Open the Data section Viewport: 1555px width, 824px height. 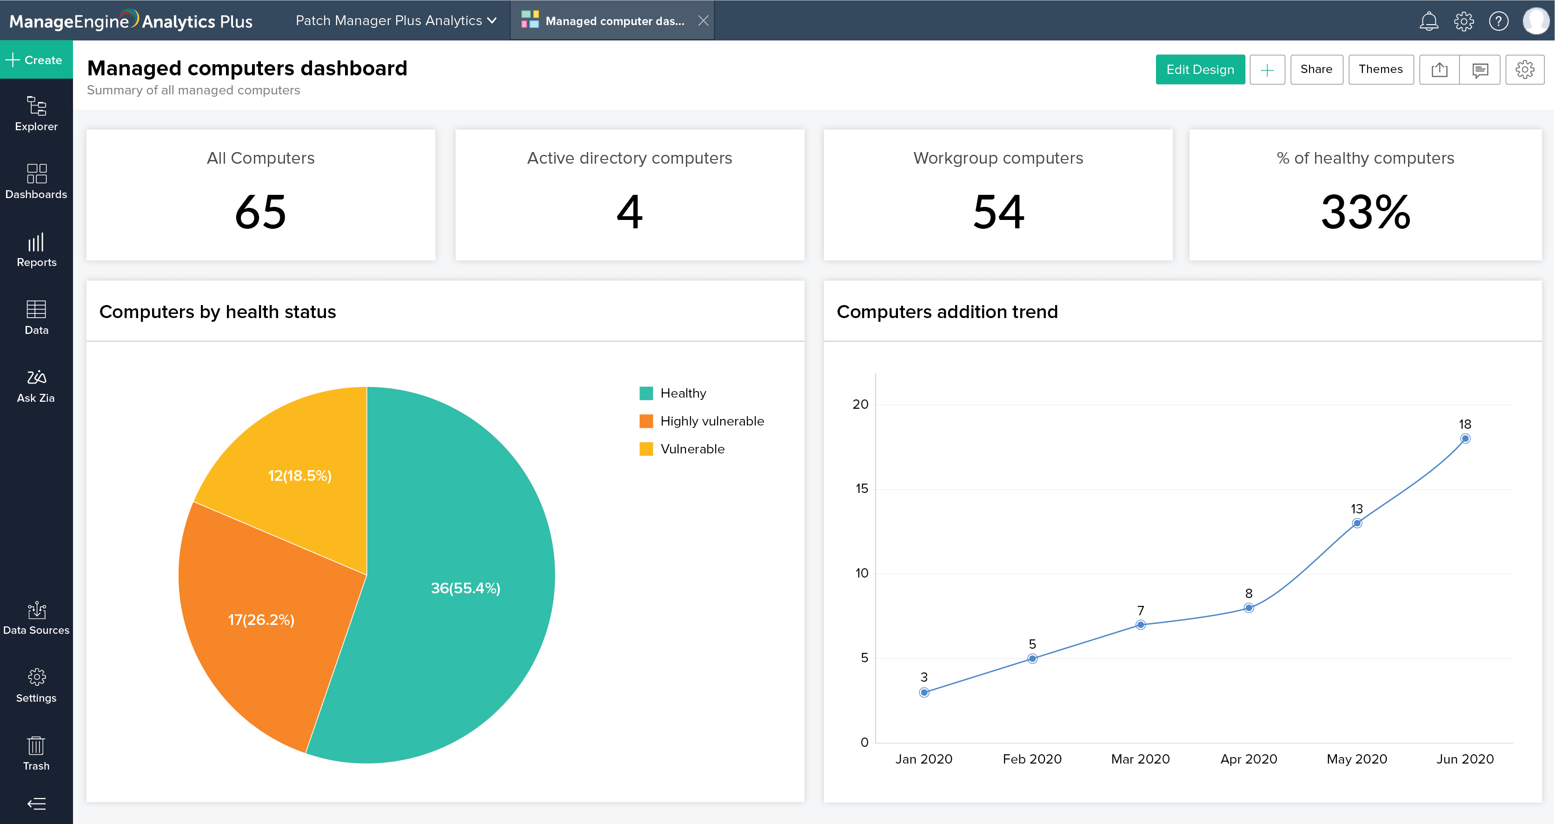[36, 317]
